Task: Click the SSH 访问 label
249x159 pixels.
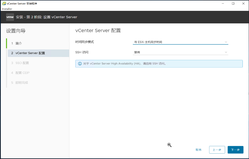Action: [x=82, y=52]
